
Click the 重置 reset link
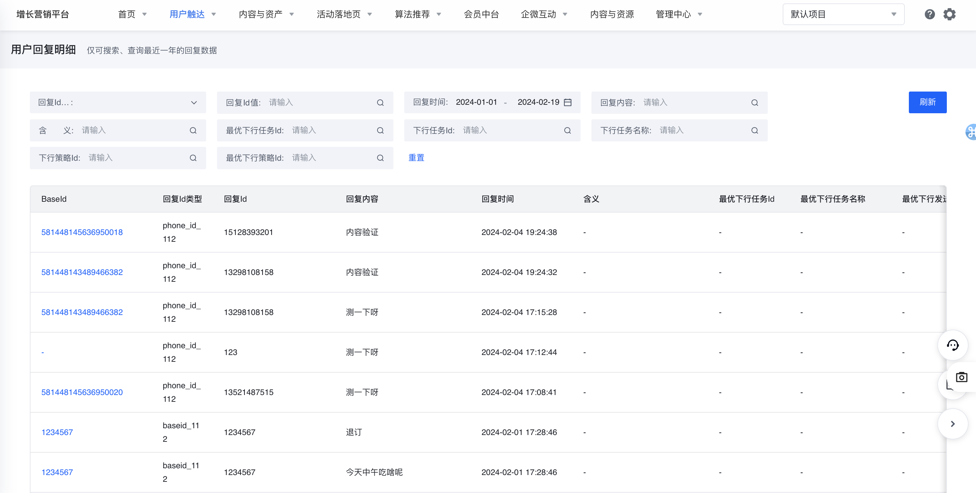[x=416, y=158]
